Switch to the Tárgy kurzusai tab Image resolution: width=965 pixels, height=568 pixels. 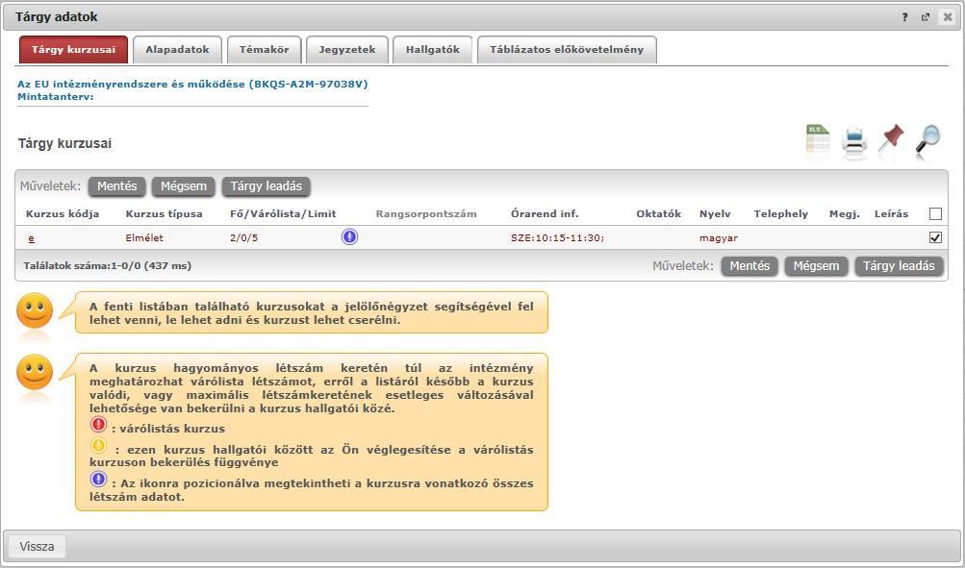(73, 50)
